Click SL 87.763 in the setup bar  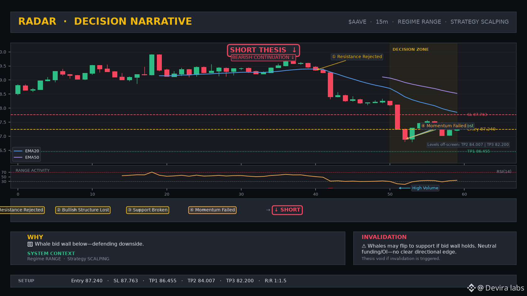126,281
